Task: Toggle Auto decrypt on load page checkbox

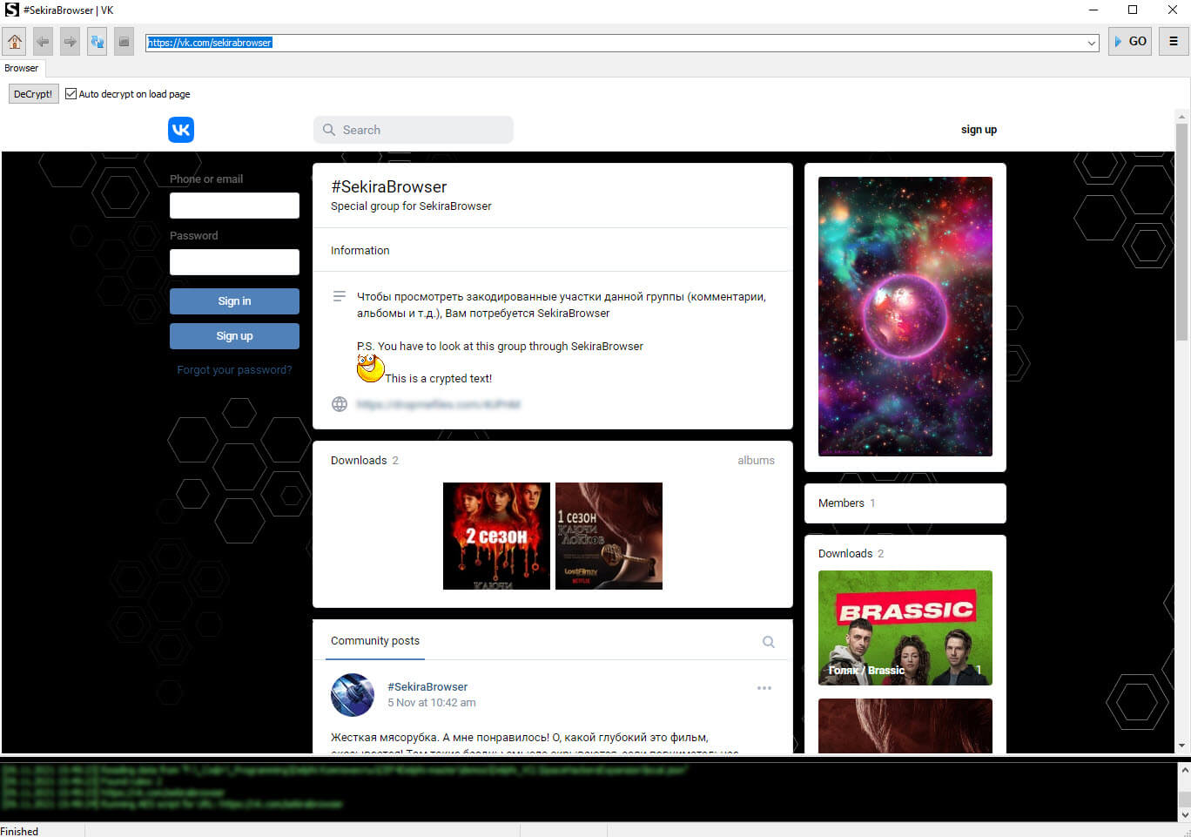Action: 71,94
